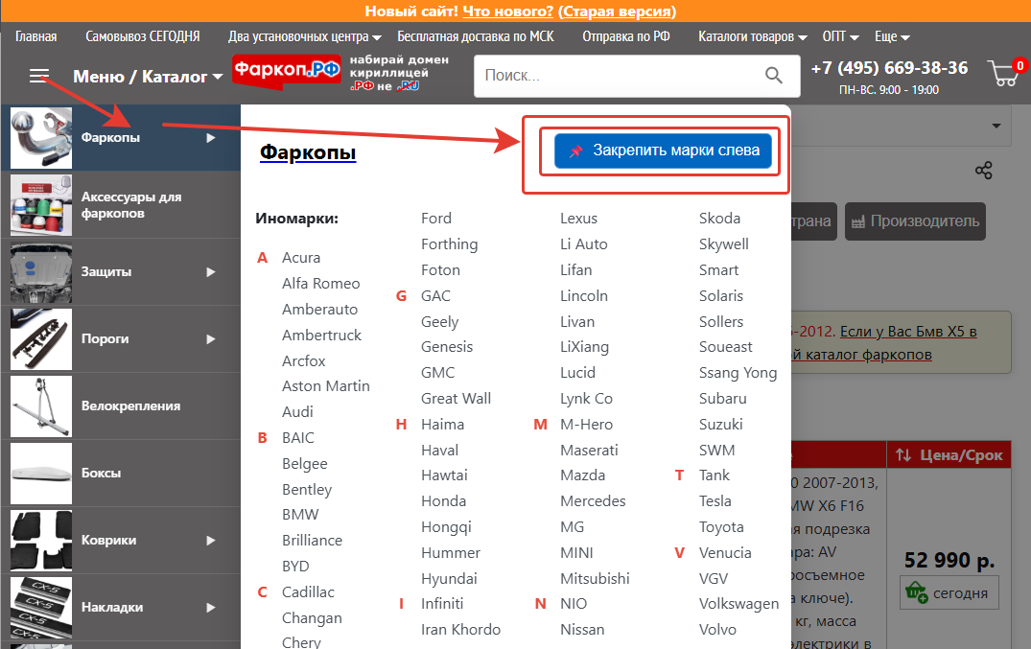Open Каталоги товаров dropdown
1031x649 pixels.
(752, 36)
